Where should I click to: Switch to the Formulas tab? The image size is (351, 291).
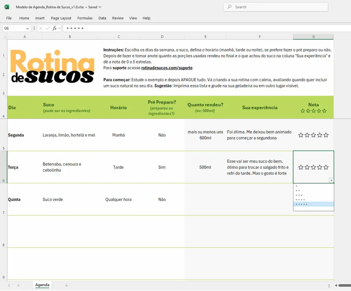click(85, 18)
